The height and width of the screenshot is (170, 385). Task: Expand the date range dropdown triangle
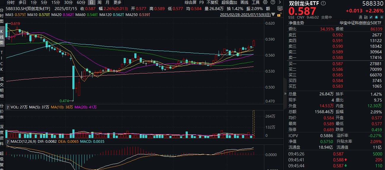tap(273, 14)
